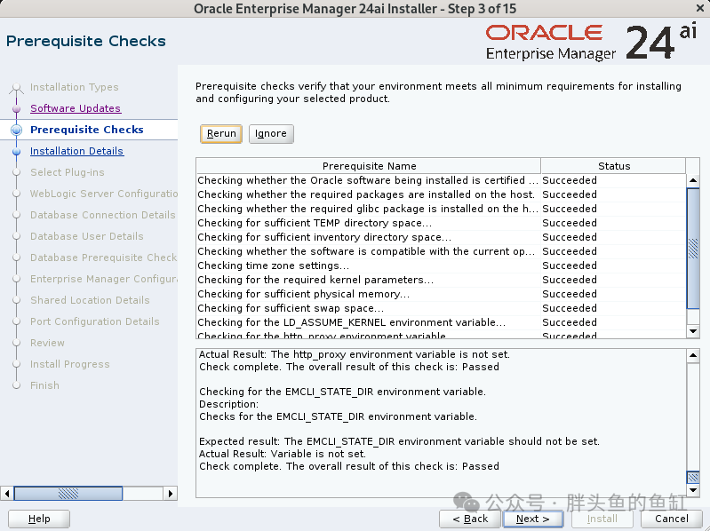710x531 pixels.
Task: Select the sufficient inventory directory space row
Action: pyautogui.click(x=441, y=237)
